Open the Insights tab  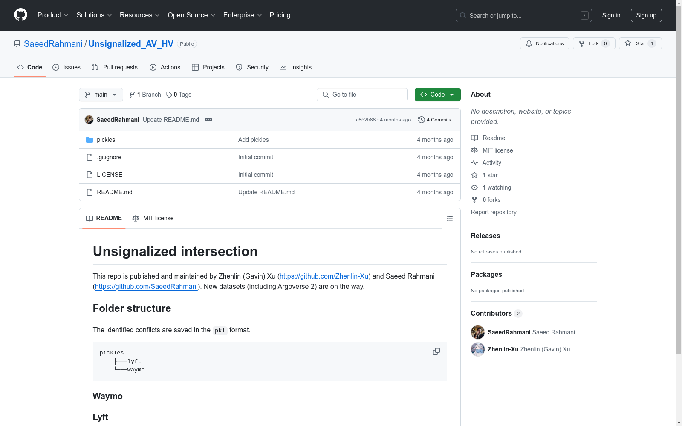tap(296, 67)
